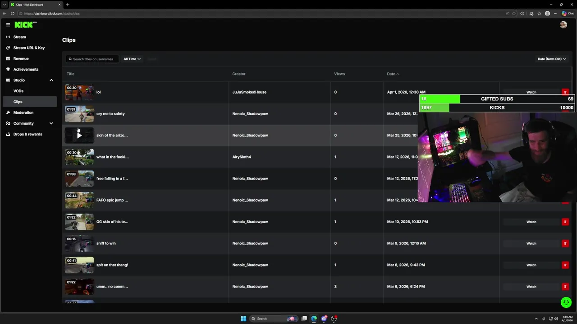Delete the 'spit on that thang!' clip

click(x=565, y=265)
